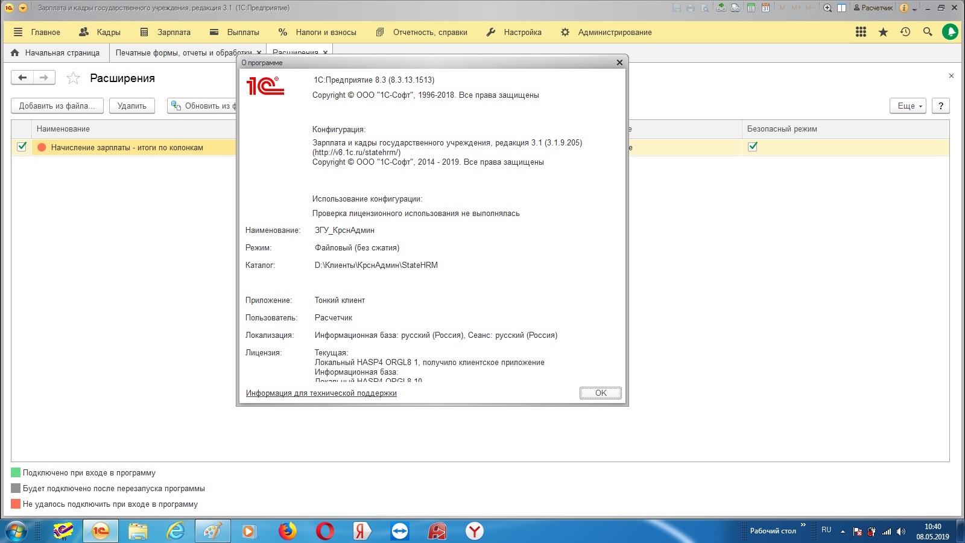The width and height of the screenshot is (965, 543).
Task: Click the Наименование column header
Action: tap(133, 129)
